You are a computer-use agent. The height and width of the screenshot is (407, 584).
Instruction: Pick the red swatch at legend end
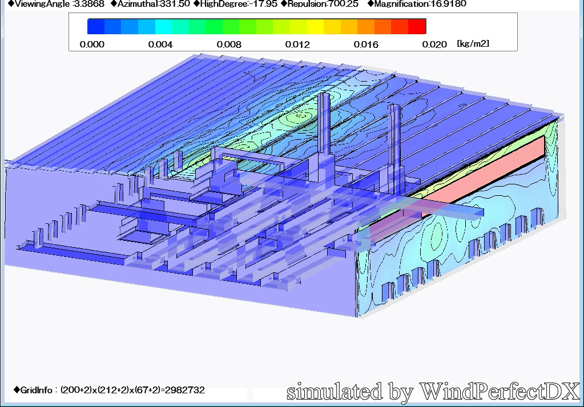417,27
